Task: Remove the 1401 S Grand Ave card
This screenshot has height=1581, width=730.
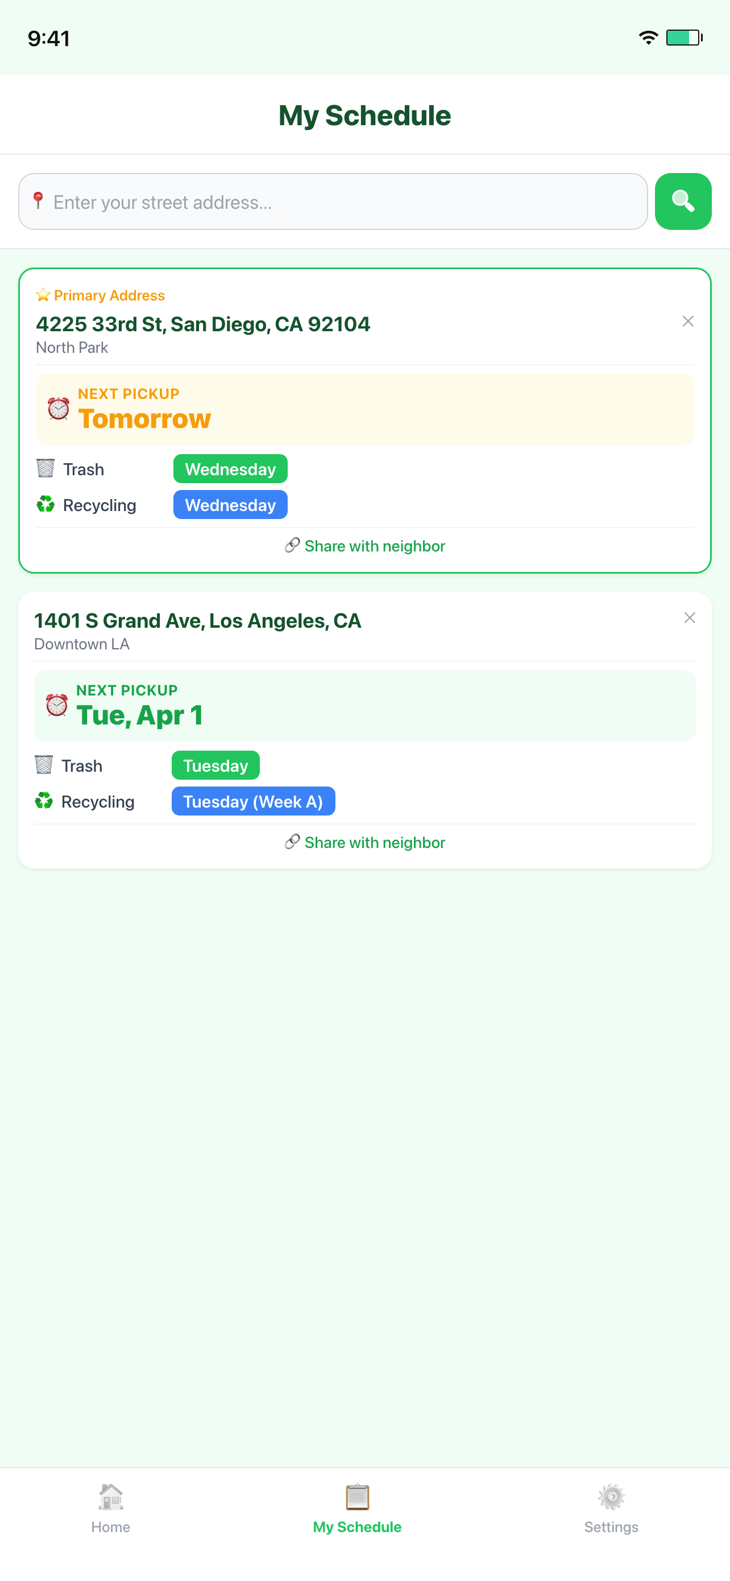Action: [690, 618]
